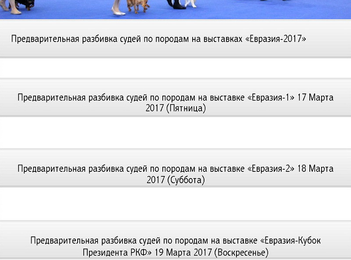Viewport: 351px width, 260px height.
Task: Click the "17 Марта" date text
Action: click(315, 97)
